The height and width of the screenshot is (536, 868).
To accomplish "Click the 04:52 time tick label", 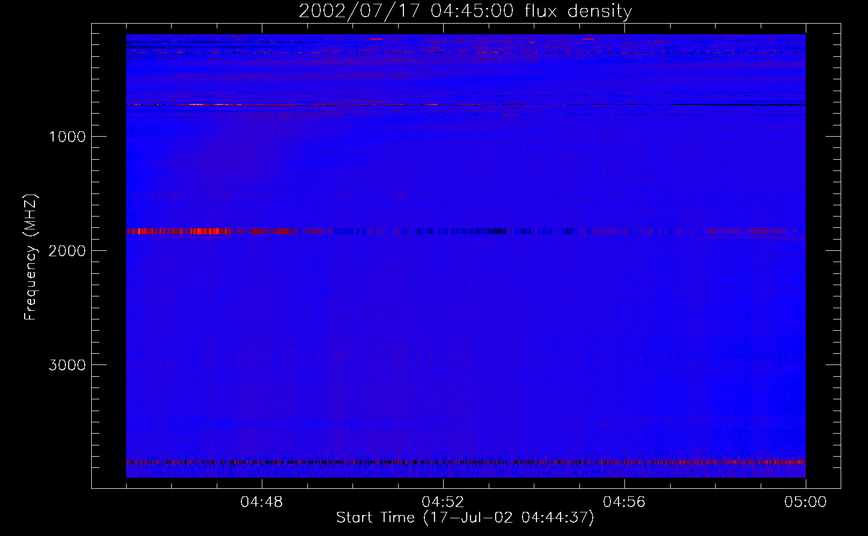I will (443, 502).
